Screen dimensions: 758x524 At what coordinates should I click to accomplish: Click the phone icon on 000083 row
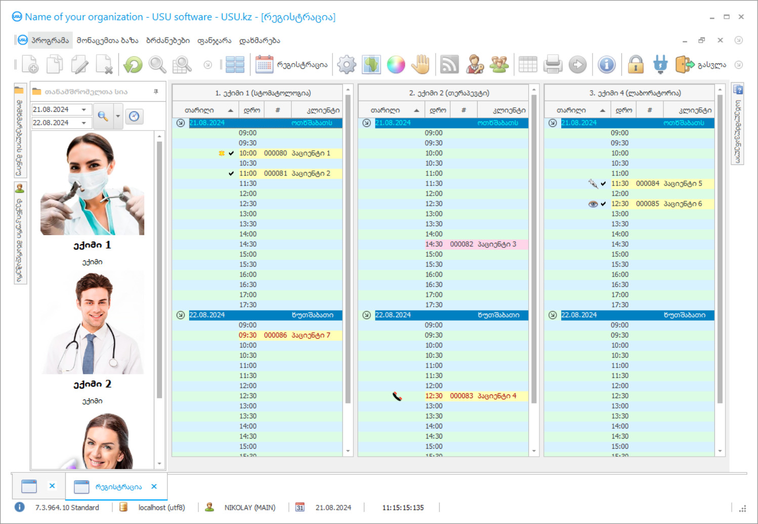pos(397,396)
